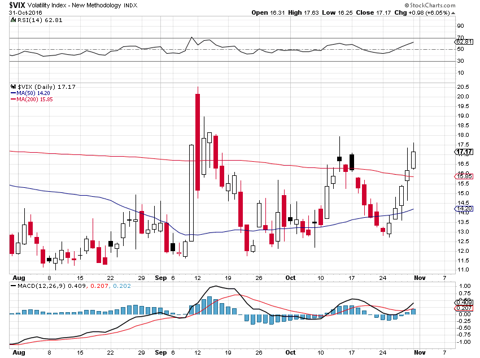480x358 pixels.
Task: Select the blue MA(50) 14.20 legend entry
Action: coord(30,93)
